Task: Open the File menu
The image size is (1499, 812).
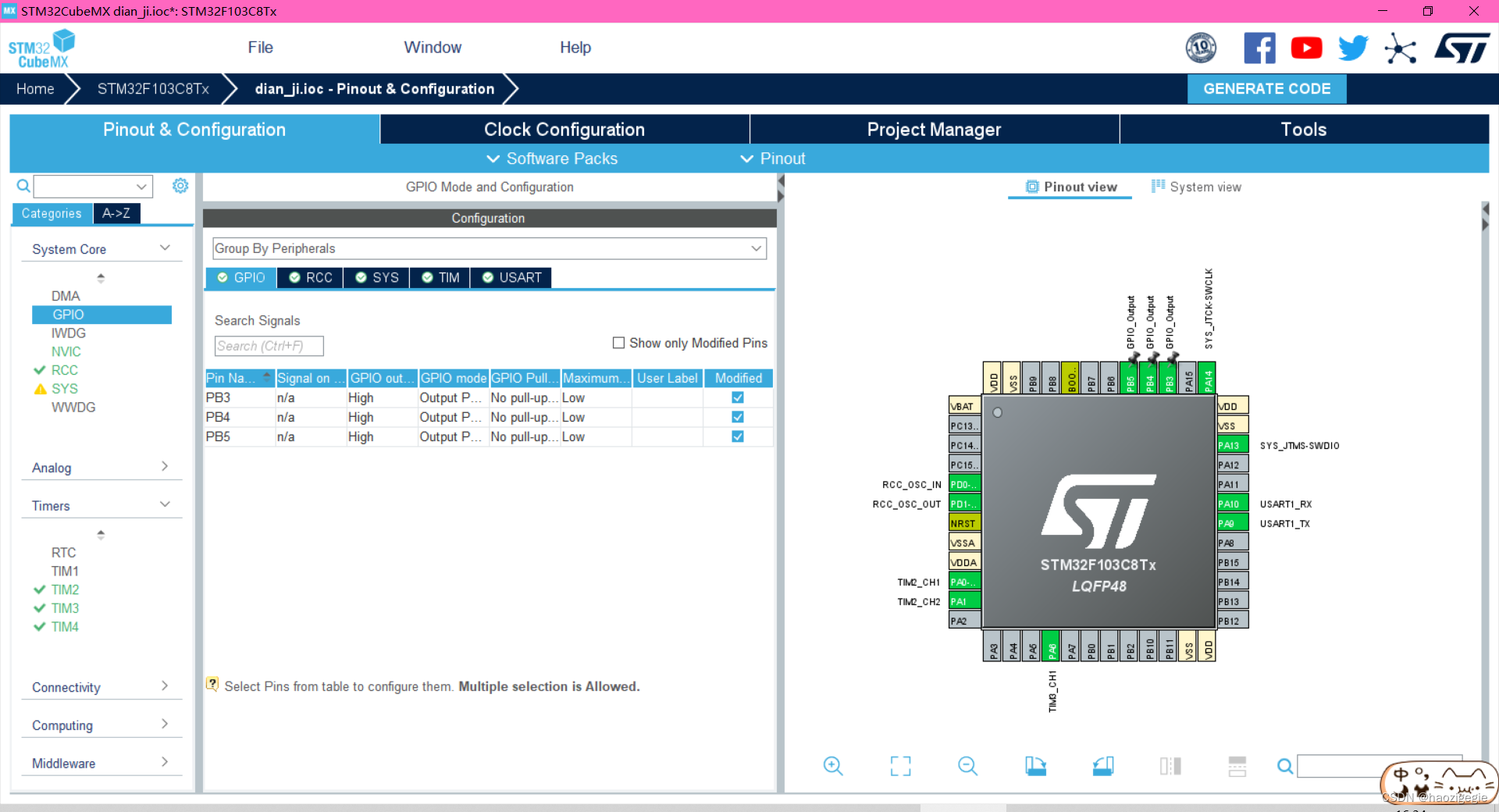Action: pos(260,48)
